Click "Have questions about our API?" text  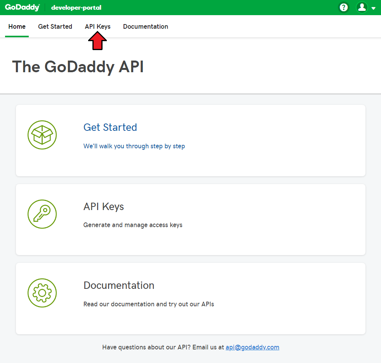pyautogui.click(x=147, y=347)
